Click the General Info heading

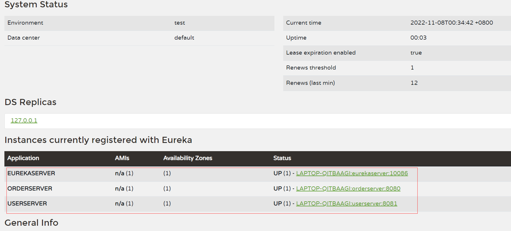pyautogui.click(x=31, y=222)
